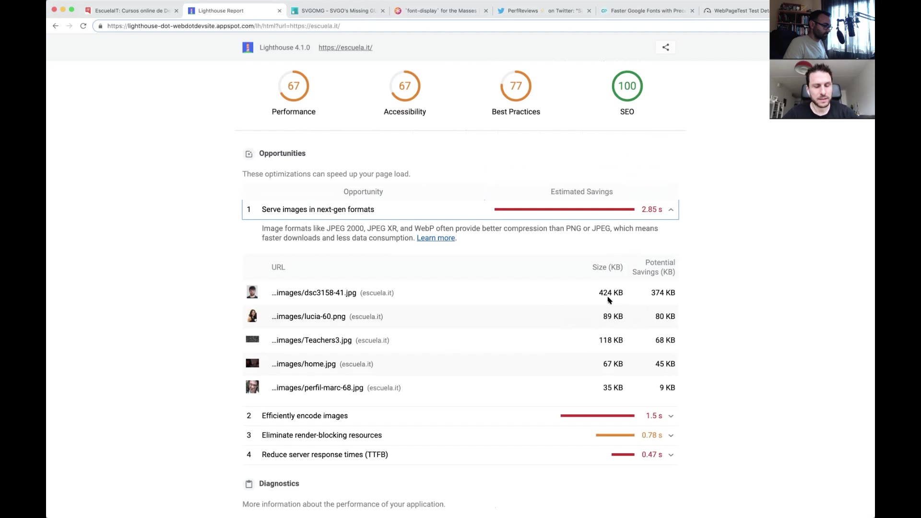Click the home.jpg thumbnail

pyautogui.click(x=252, y=363)
